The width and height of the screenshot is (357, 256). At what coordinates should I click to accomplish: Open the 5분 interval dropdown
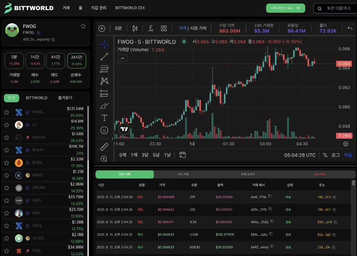pos(118,28)
